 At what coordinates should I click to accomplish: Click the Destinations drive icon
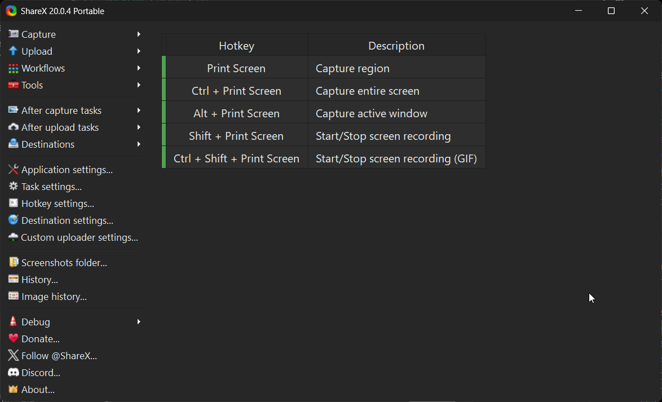click(x=14, y=144)
